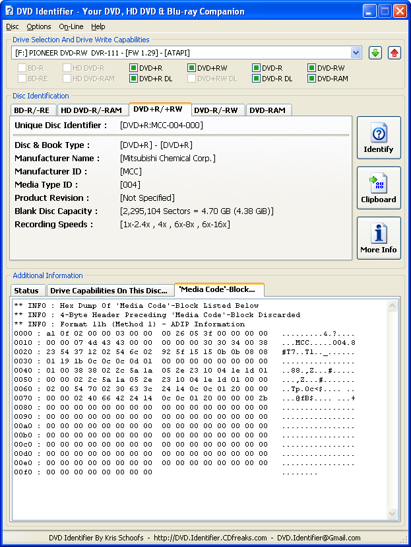Image resolution: width=411 pixels, height=547 pixels.
Task: Switch to the DVD-RAM tab
Action: tap(269, 110)
